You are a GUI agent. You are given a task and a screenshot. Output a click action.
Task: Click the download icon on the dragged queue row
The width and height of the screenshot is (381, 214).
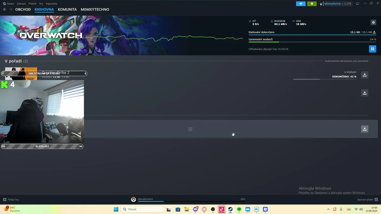coord(365,129)
